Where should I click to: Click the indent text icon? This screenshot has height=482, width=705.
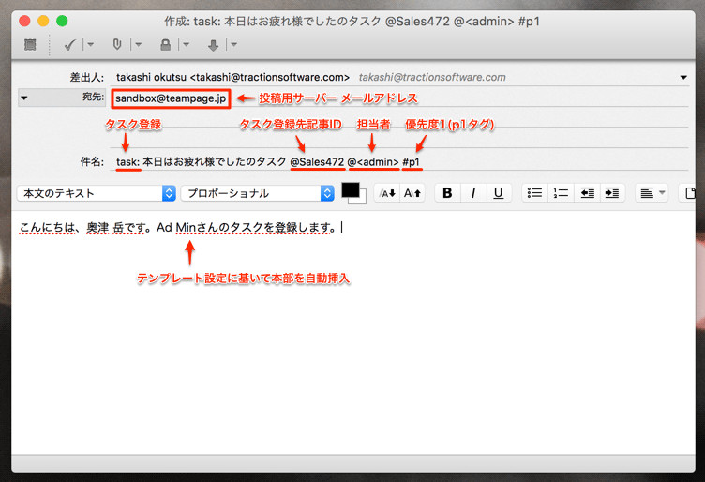[612, 193]
